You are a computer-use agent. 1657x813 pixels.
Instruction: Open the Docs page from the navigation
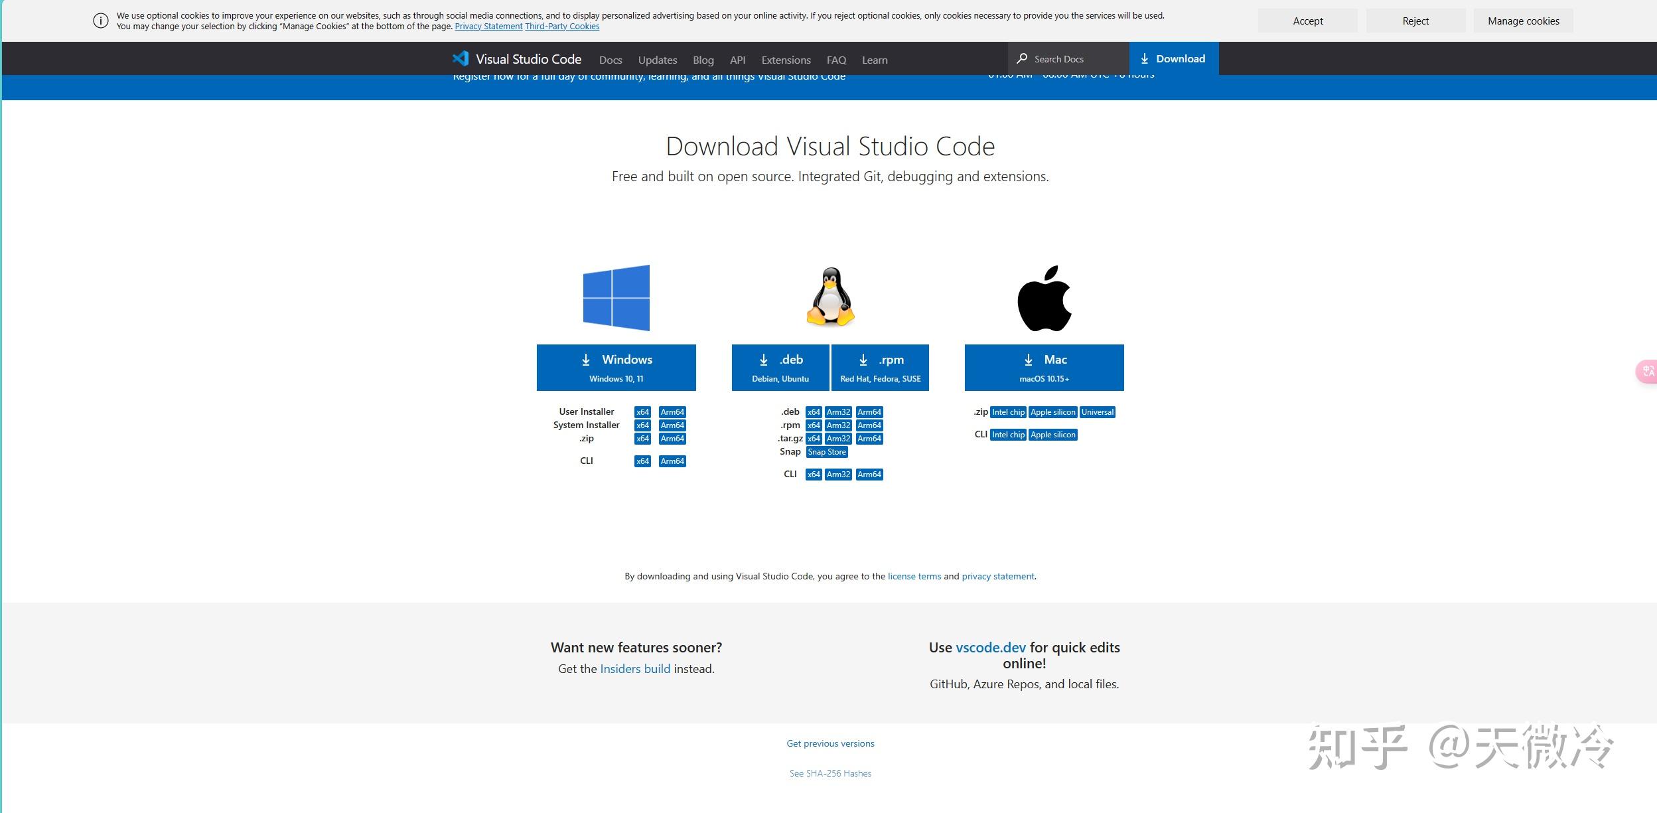click(x=610, y=59)
